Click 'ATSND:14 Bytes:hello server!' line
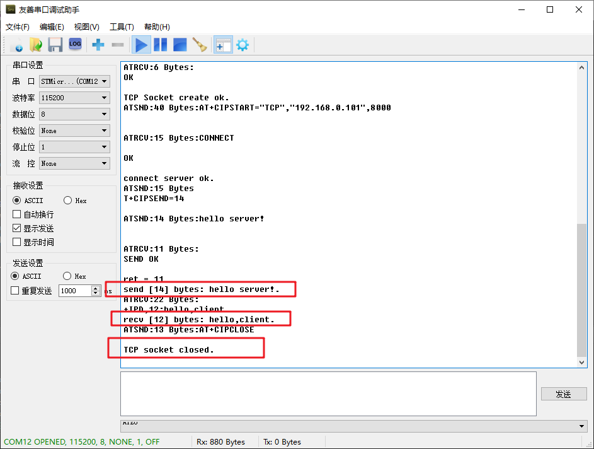The image size is (594, 449). pos(193,218)
